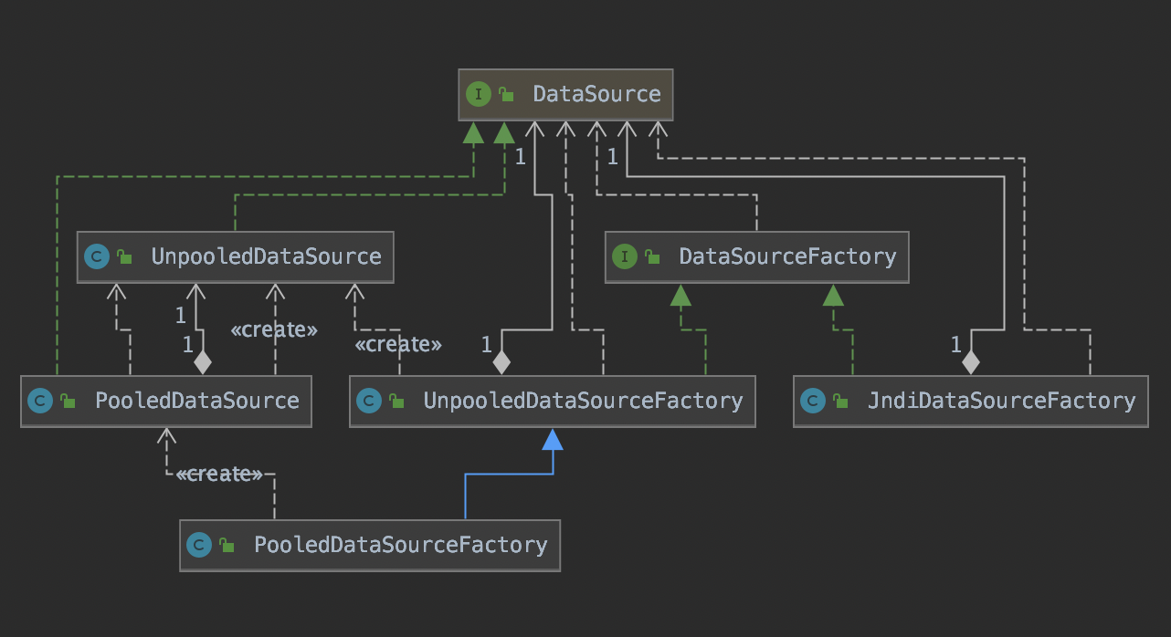This screenshot has width=1171, height=637.
Task: Click the class icon on PooledDataSourceFactory
Action: click(198, 545)
